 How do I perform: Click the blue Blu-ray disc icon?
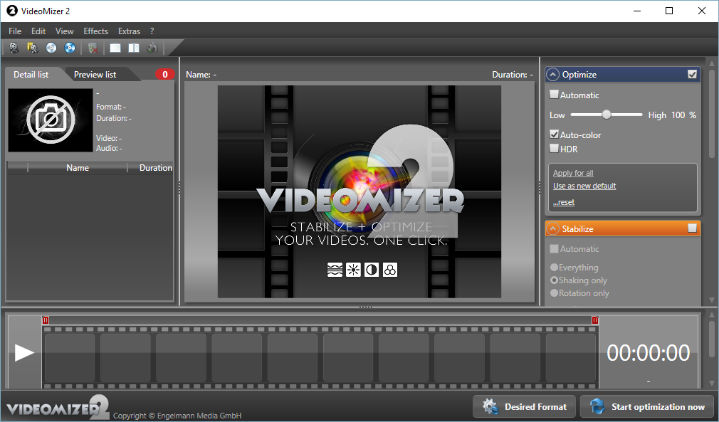[x=70, y=48]
